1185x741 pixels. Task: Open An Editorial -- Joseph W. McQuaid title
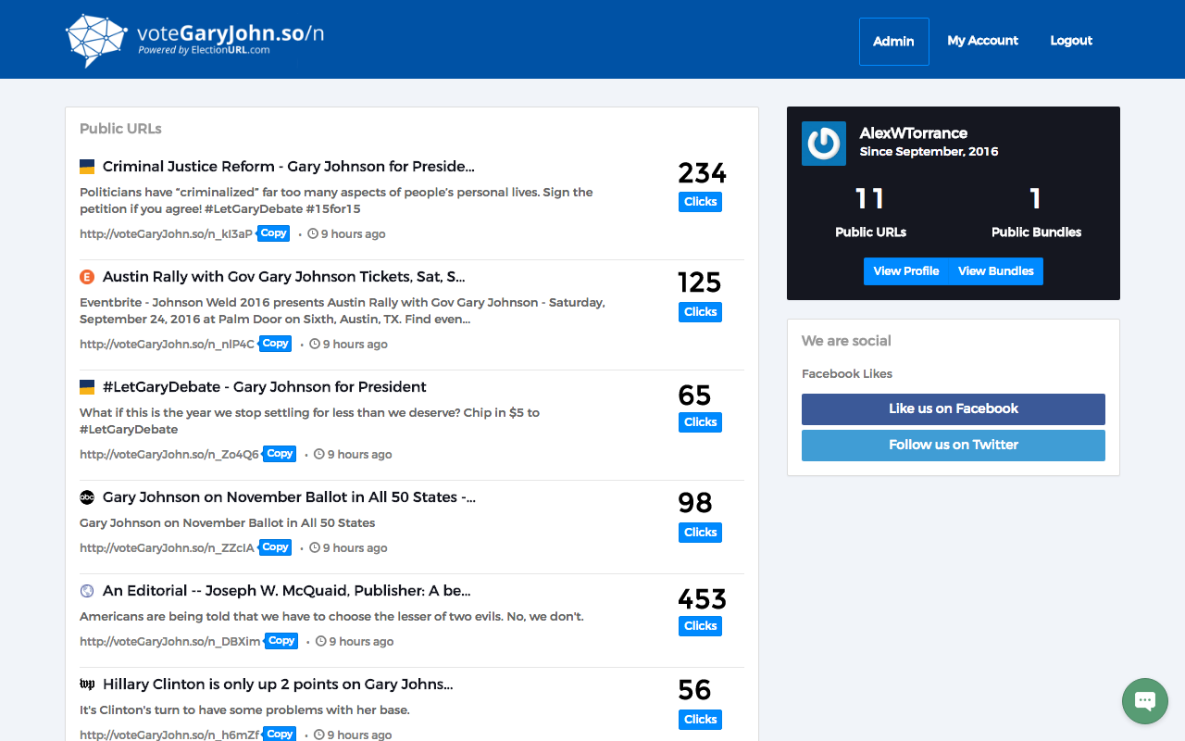pos(287,591)
